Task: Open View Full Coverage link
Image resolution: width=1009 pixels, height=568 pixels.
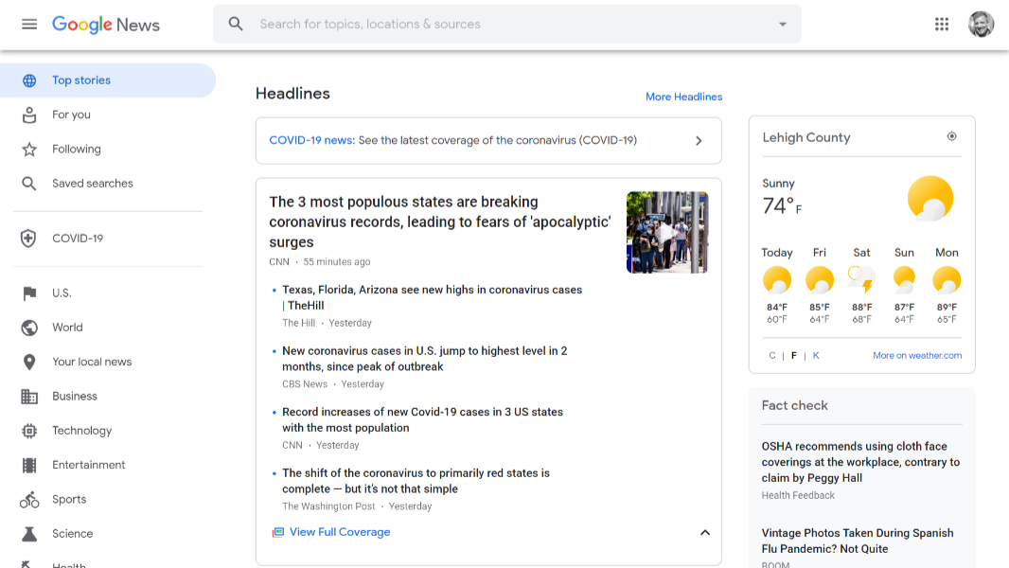Action: click(x=339, y=532)
